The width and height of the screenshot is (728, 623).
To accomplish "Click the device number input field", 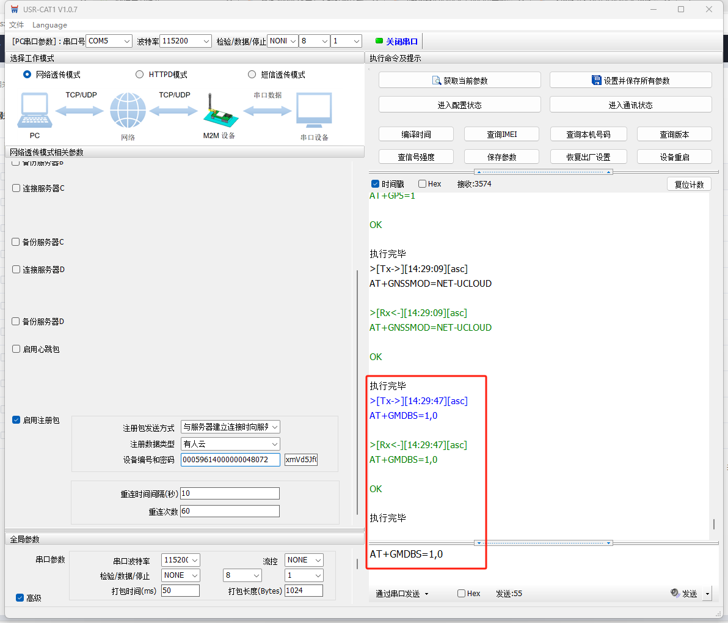I will click(x=230, y=460).
